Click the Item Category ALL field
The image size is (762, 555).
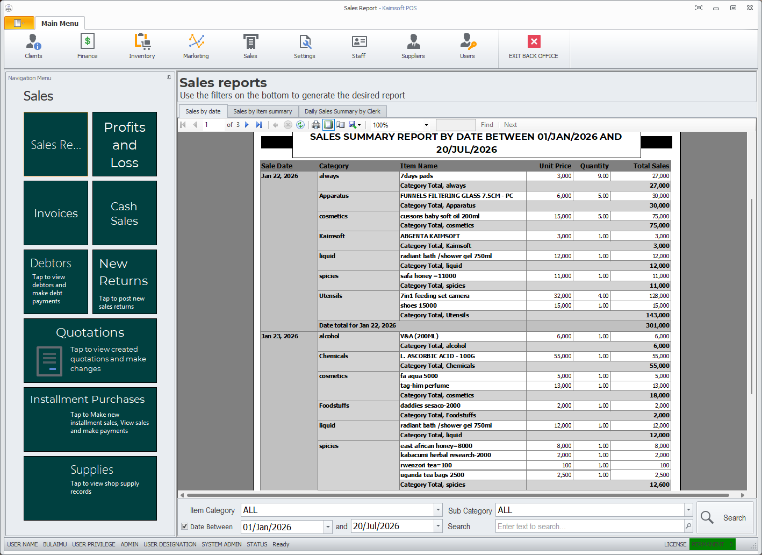pyautogui.click(x=337, y=510)
